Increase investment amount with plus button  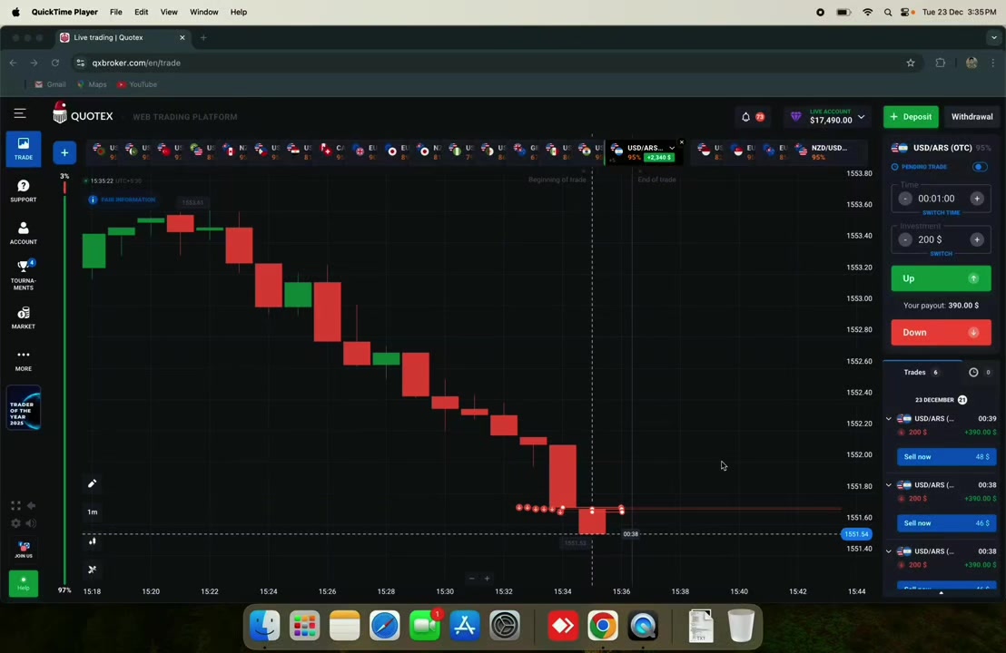pos(976,239)
